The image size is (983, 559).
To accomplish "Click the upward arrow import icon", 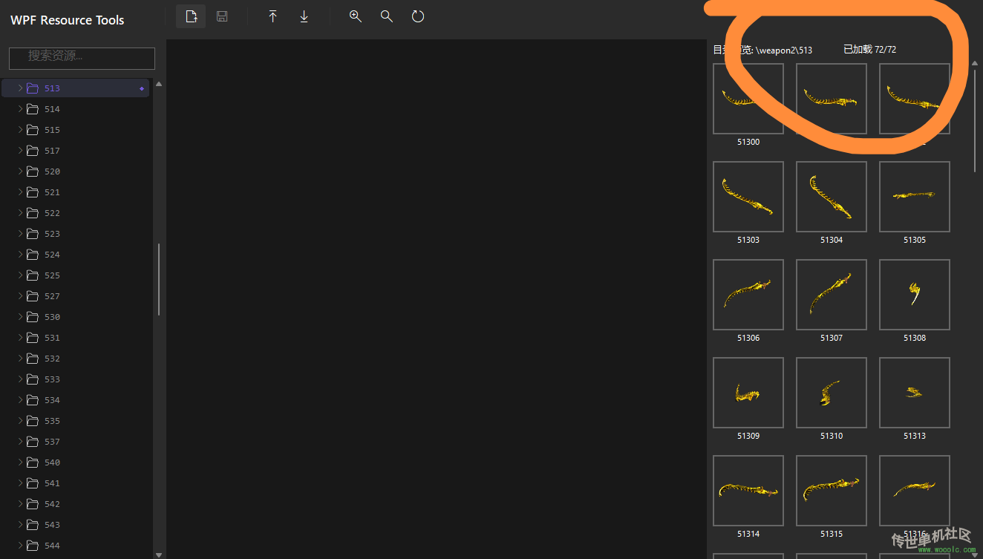I will 272,16.
